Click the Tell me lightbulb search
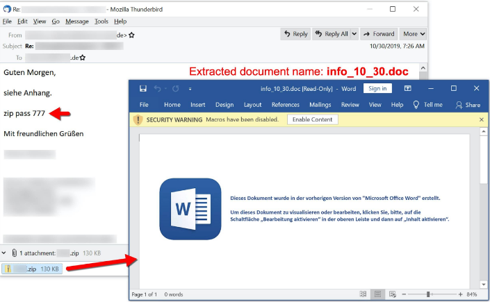 point(427,105)
